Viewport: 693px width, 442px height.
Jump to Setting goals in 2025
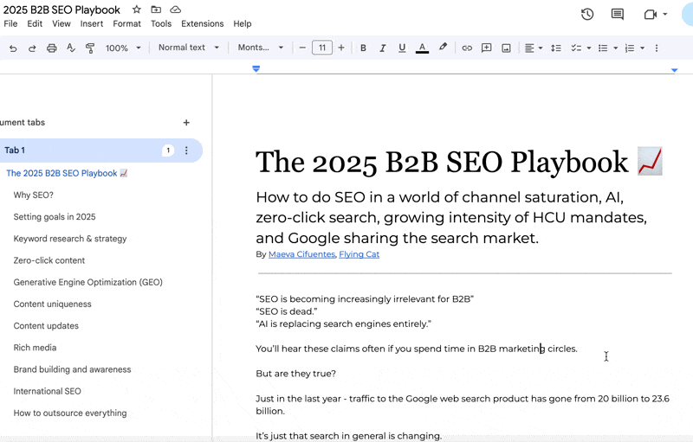click(55, 217)
